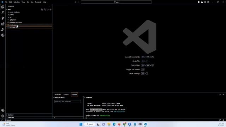The width and height of the screenshot is (226, 127).
Task: Open the Windows Start menu
Action: 81,124
